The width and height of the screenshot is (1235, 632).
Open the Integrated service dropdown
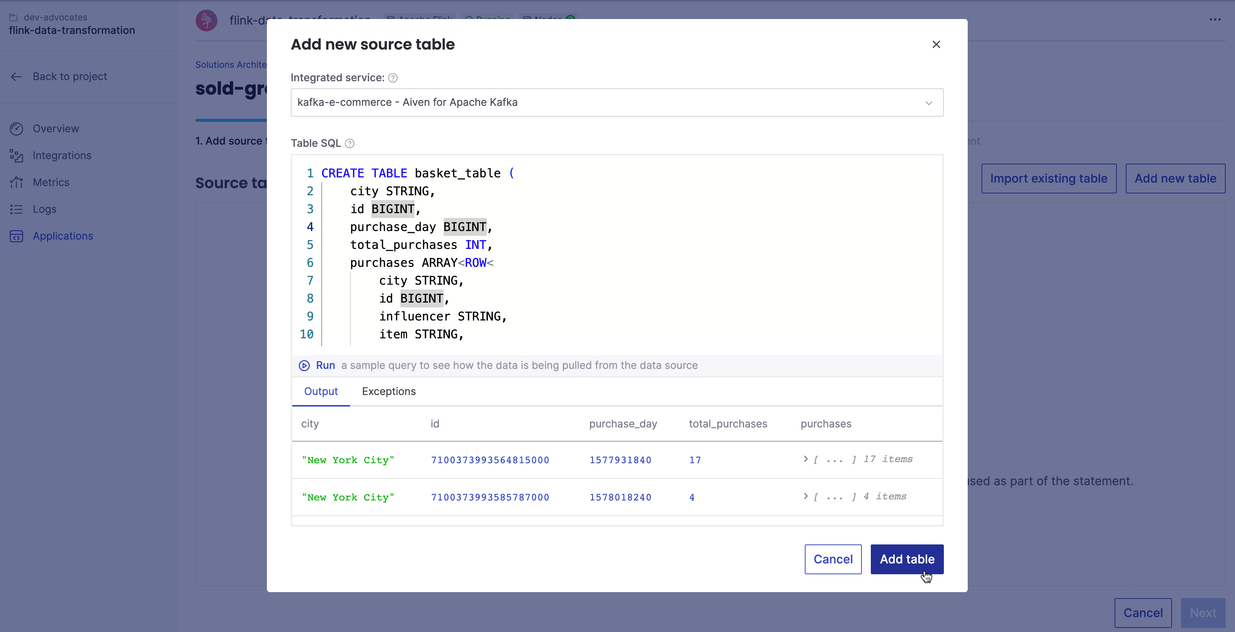pyautogui.click(x=929, y=102)
